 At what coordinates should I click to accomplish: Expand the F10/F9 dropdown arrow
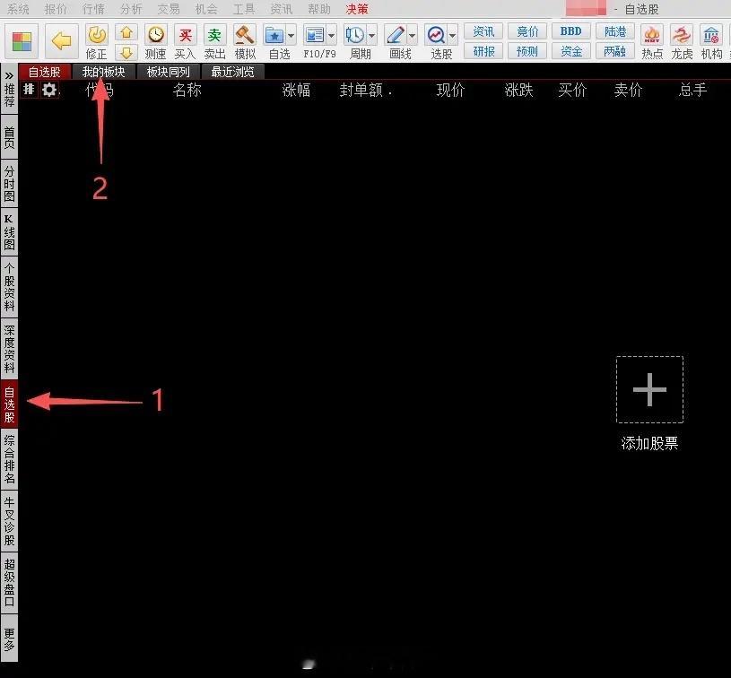pos(331,35)
